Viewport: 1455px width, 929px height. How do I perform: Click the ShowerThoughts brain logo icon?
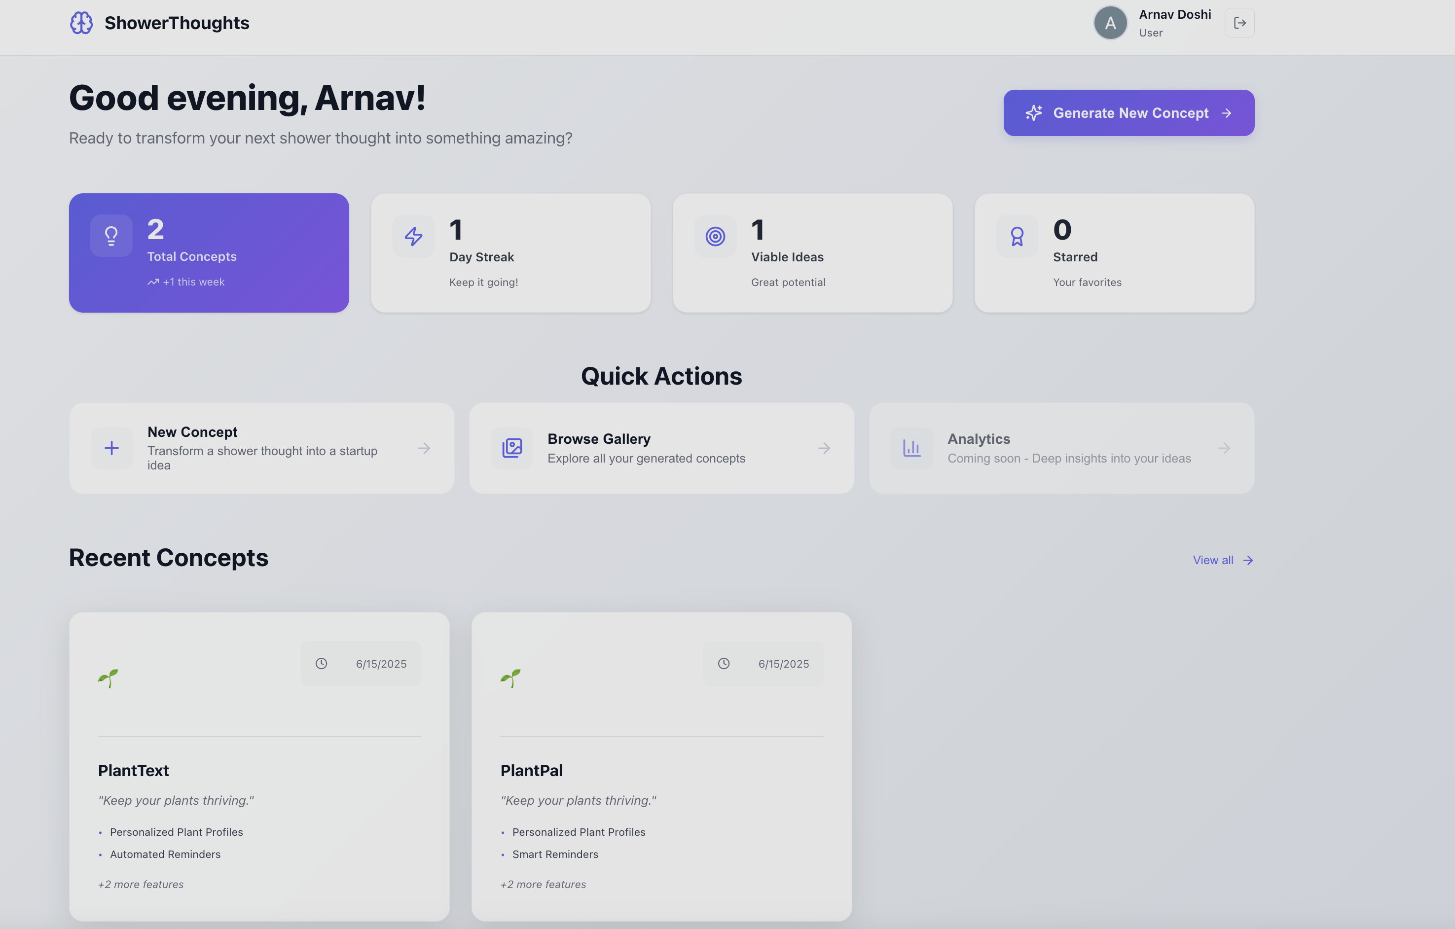coord(81,23)
